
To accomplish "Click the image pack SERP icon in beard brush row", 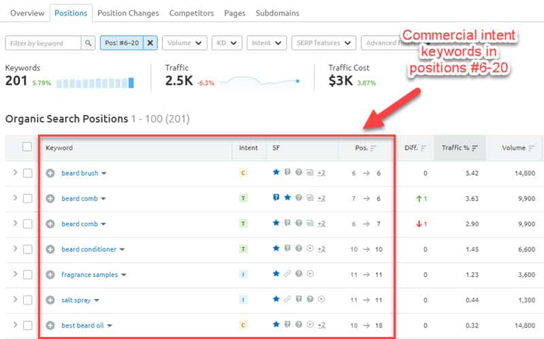I will [x=310, y=173].
